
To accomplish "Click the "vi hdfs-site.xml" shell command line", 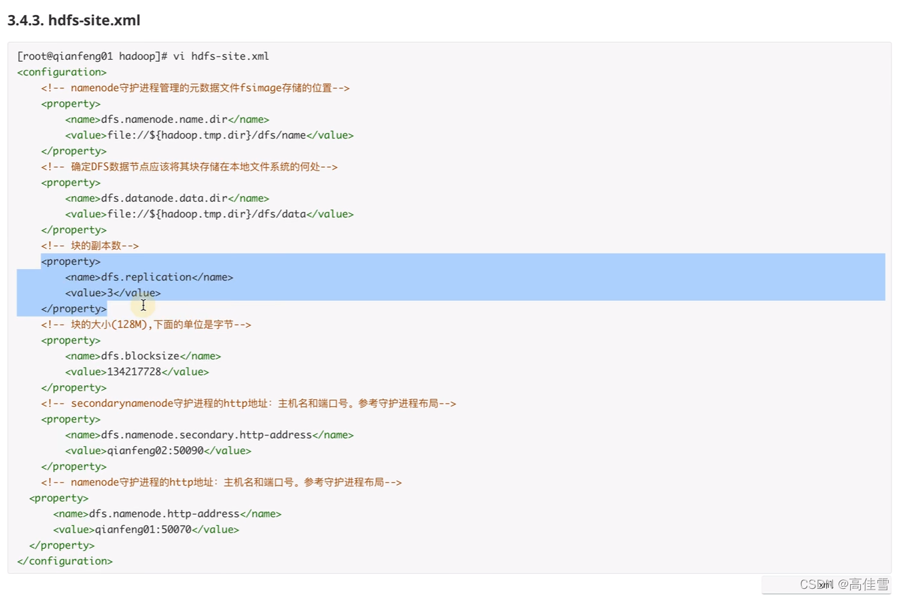I will point(143,56).
